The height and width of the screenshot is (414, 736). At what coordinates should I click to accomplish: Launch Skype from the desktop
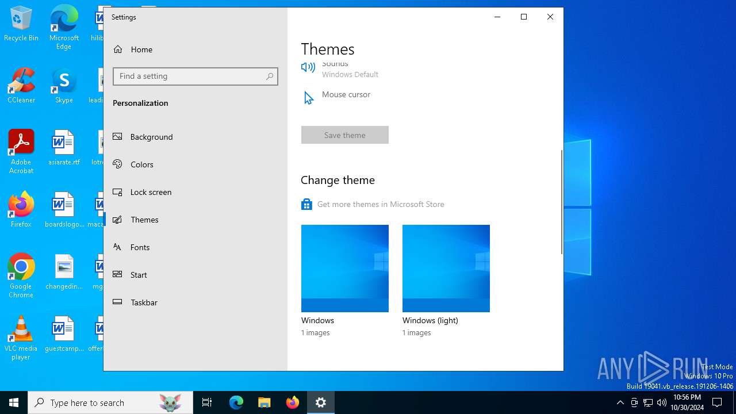click(x=64, y=86)
